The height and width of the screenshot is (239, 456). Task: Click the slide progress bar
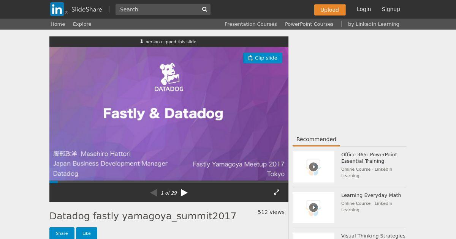pyautogui.click(x=169, y=182)
